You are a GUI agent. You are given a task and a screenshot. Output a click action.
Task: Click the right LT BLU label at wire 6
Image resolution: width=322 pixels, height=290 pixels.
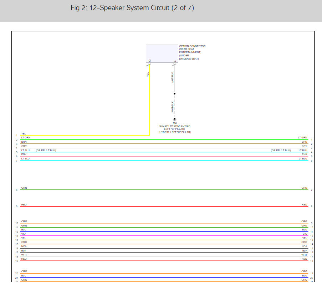coord(303,159)
